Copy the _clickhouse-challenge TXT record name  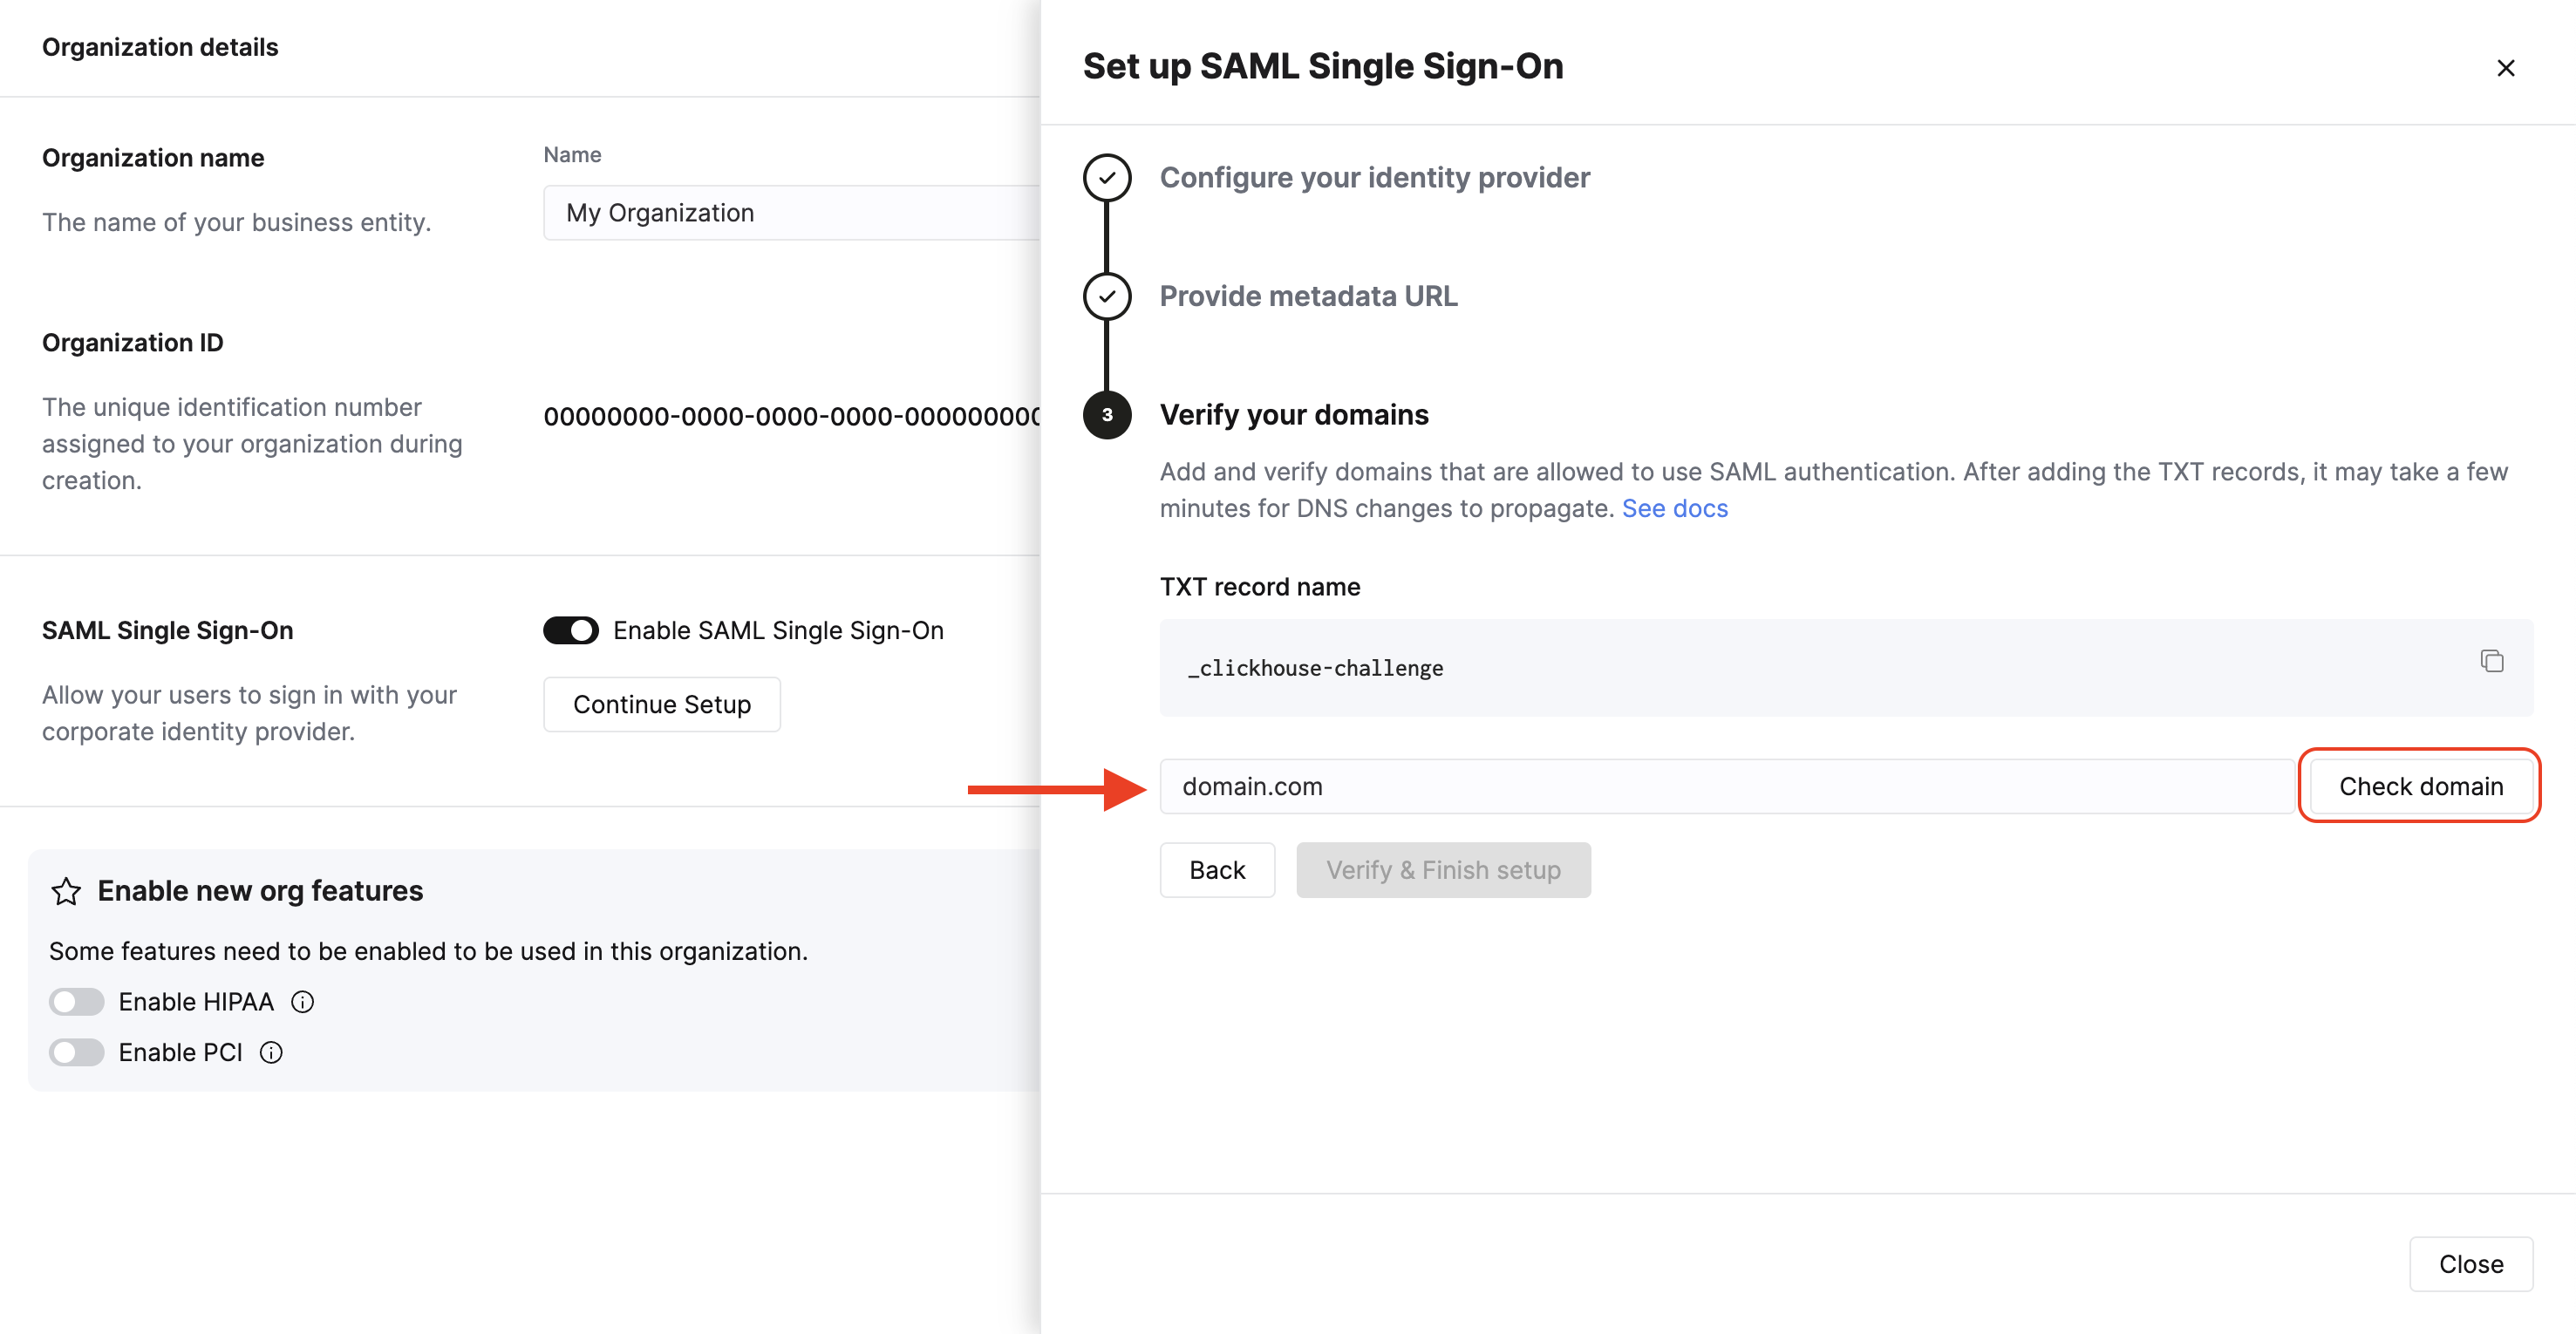pyautogui.click(x=2492, y=661)
